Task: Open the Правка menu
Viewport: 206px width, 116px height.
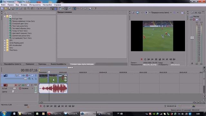Action: tap(11, 5)
